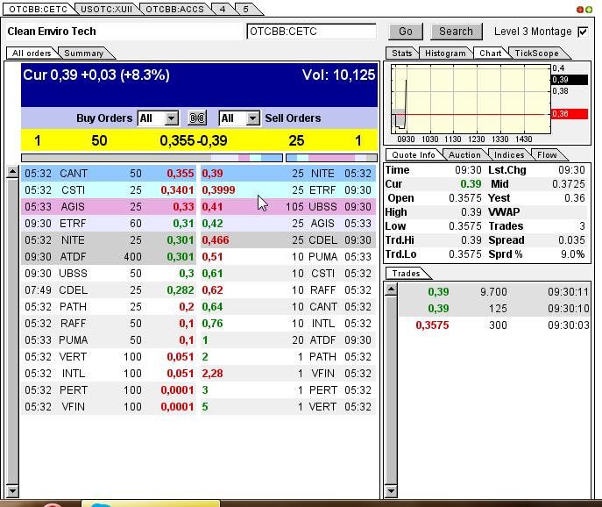Open the TickScope tab
Screen dimensions: 602x507
536,53
